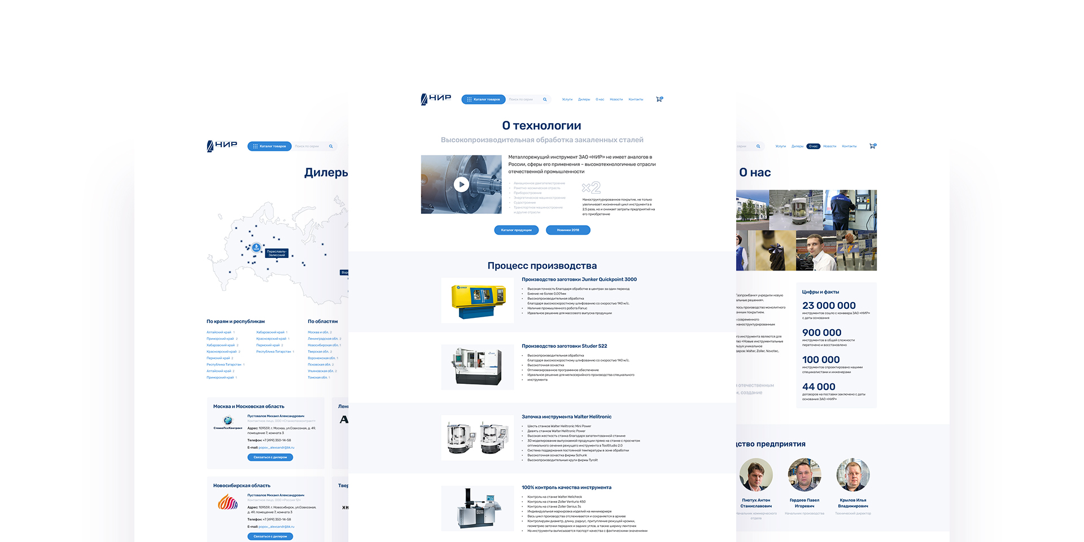
Task: Click the Walter Helitronic machines image
Action: click(x=478, y=438)
